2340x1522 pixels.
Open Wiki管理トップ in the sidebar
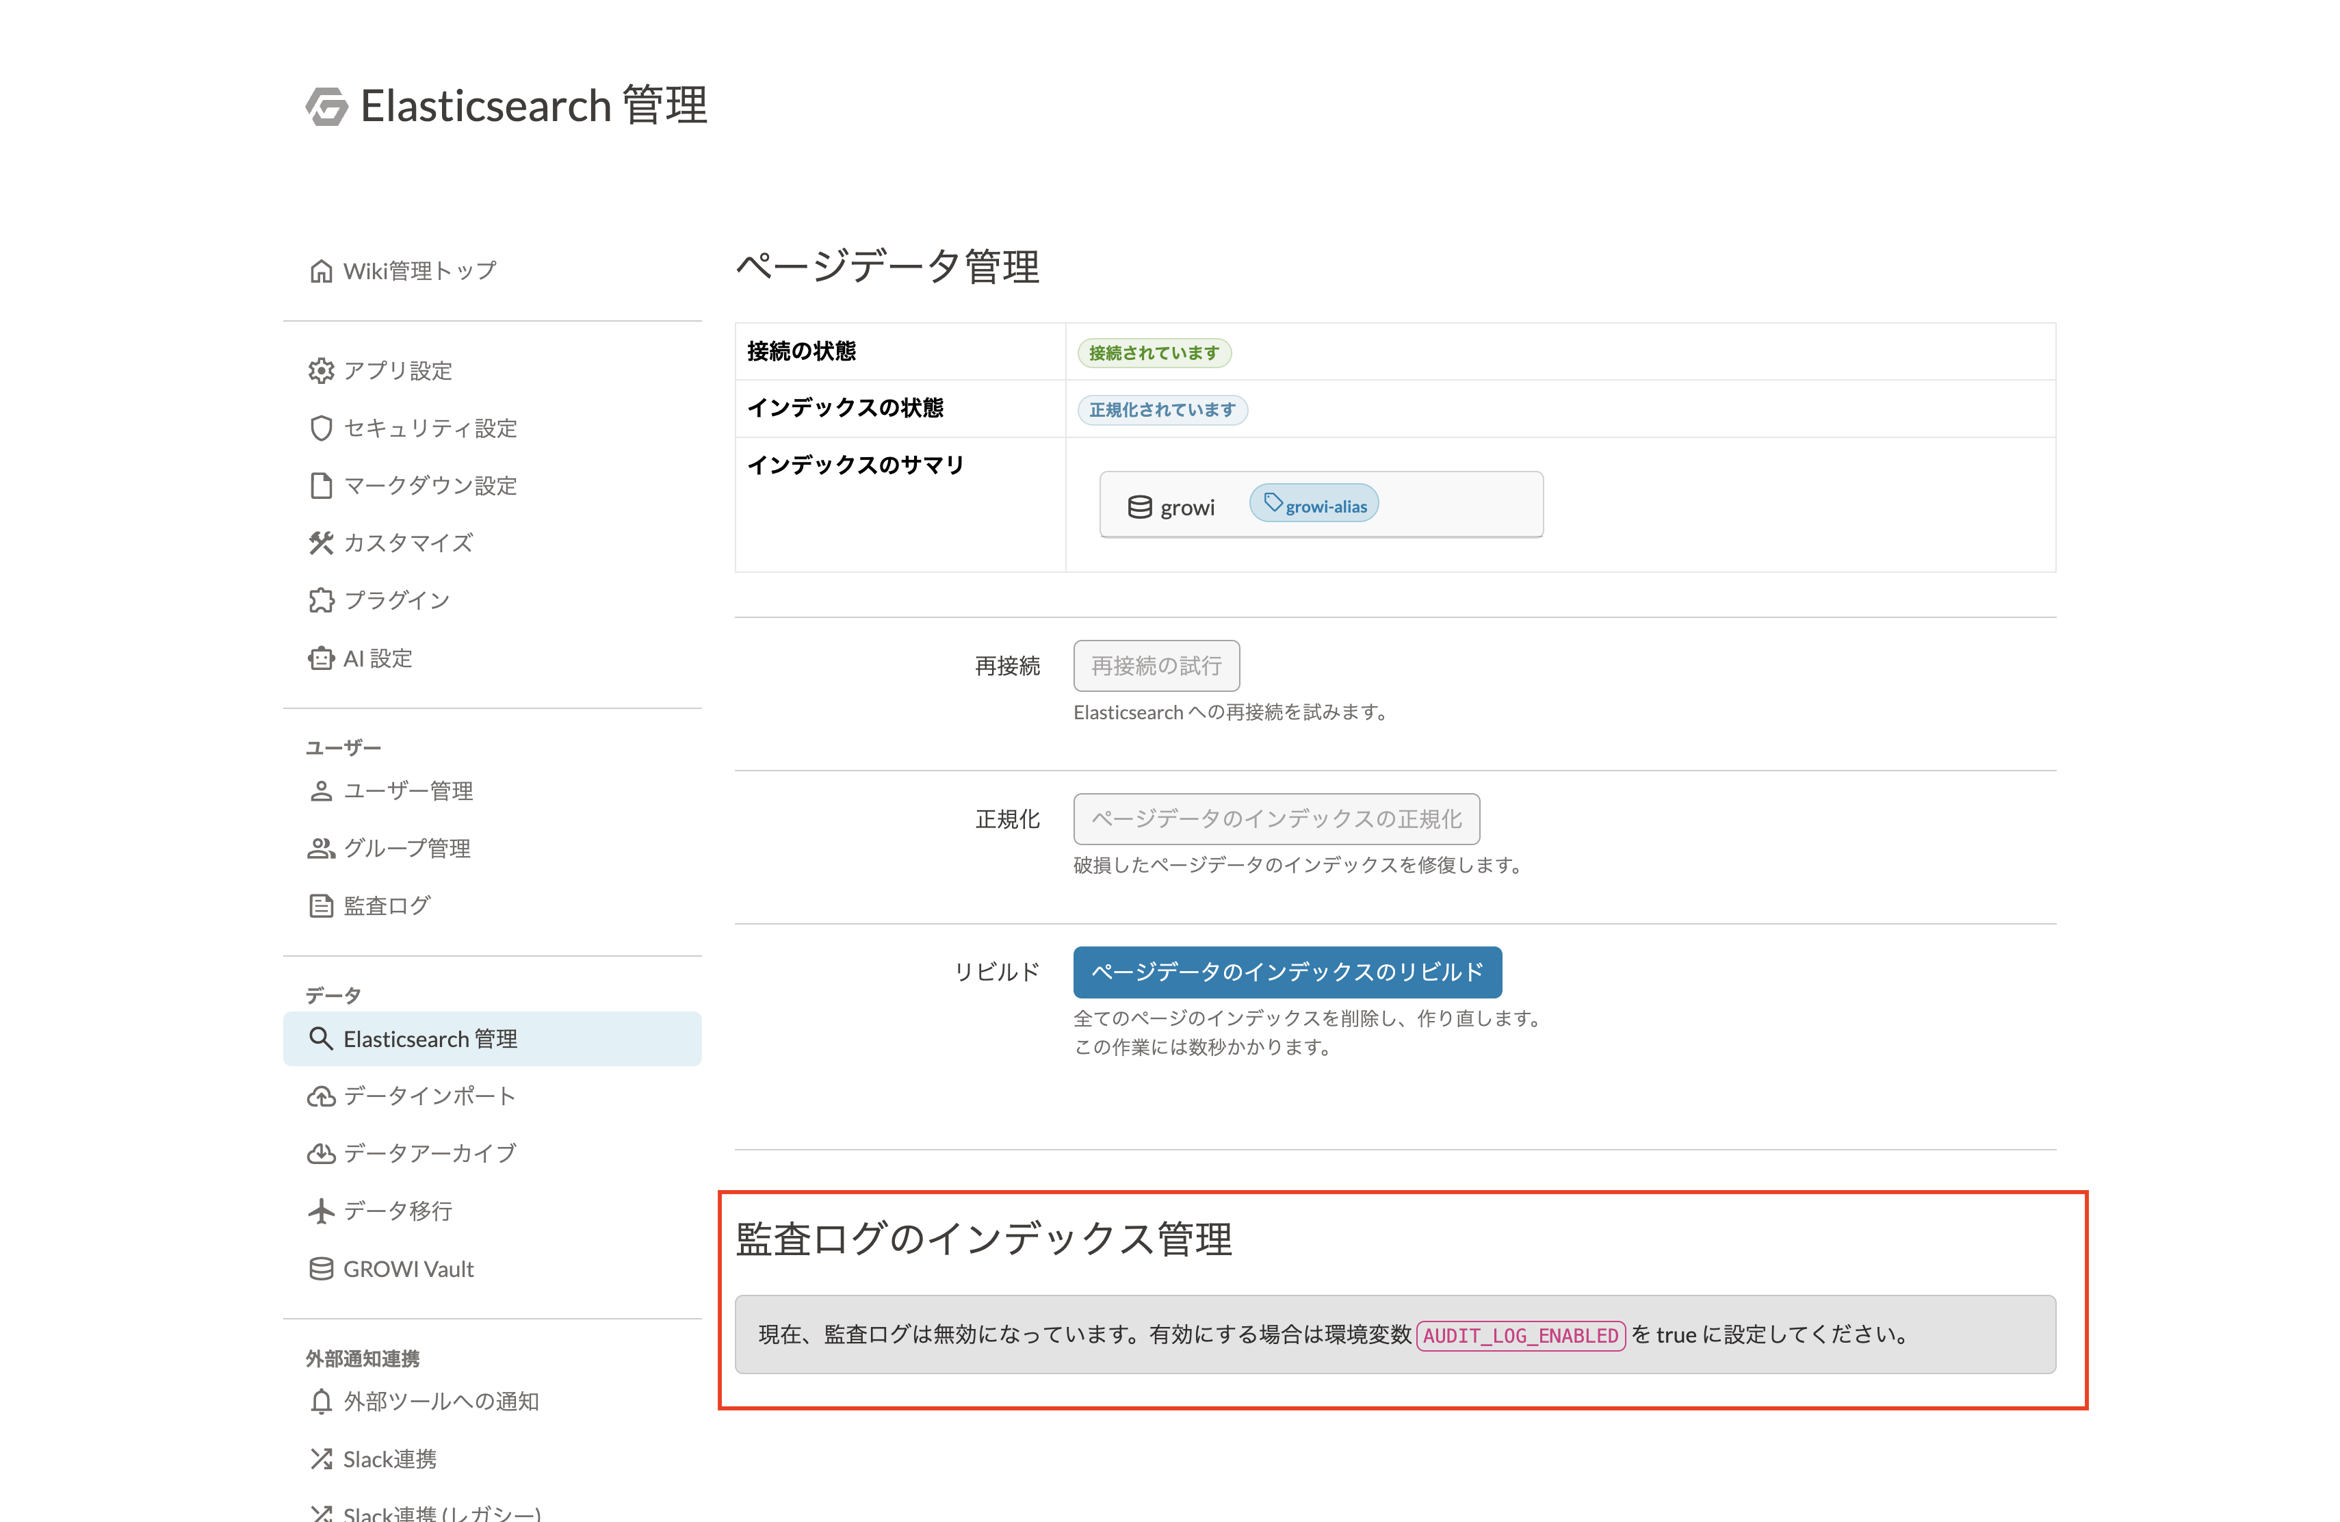coord(493,272)
